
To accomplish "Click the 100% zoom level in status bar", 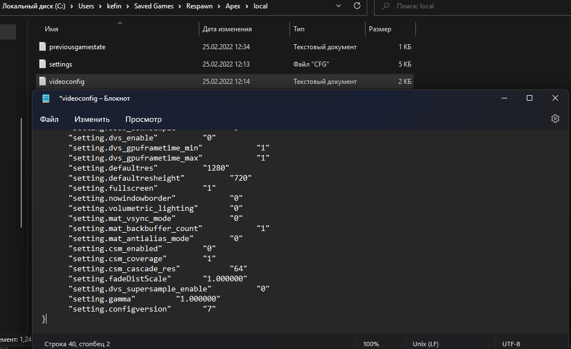I will (371, 343).
